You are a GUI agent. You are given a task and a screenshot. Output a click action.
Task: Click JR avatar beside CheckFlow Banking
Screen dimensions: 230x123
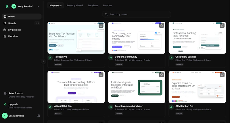pyautogui.click(x=171, y=58)
